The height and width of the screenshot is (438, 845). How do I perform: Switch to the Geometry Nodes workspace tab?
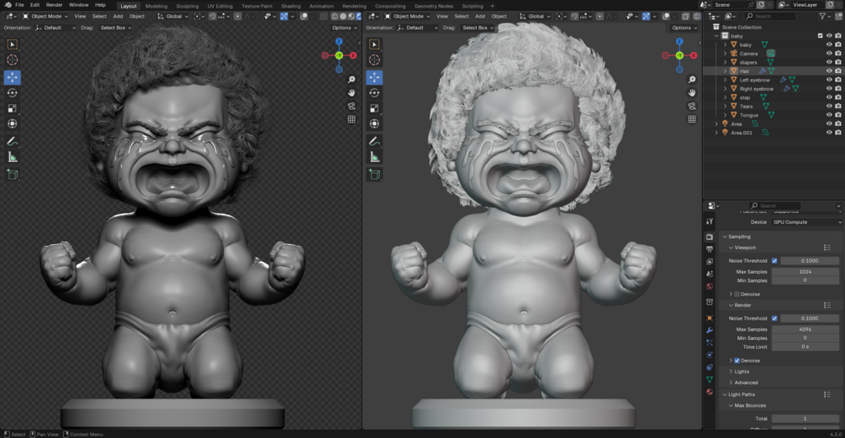click(x=433, y=6)
